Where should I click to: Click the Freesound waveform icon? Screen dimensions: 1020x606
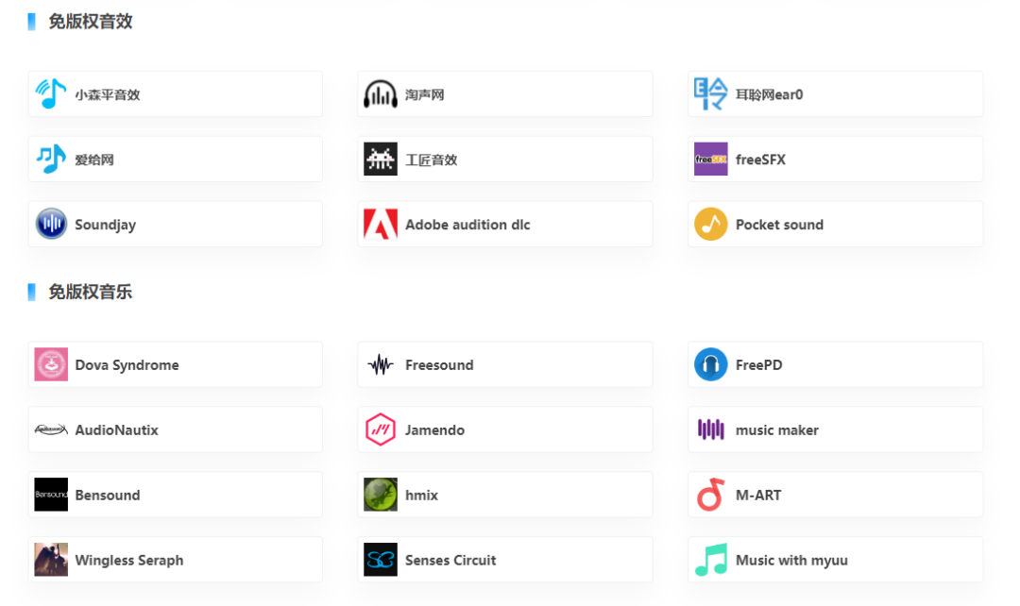pyautogui.click(x=380, y=364)
